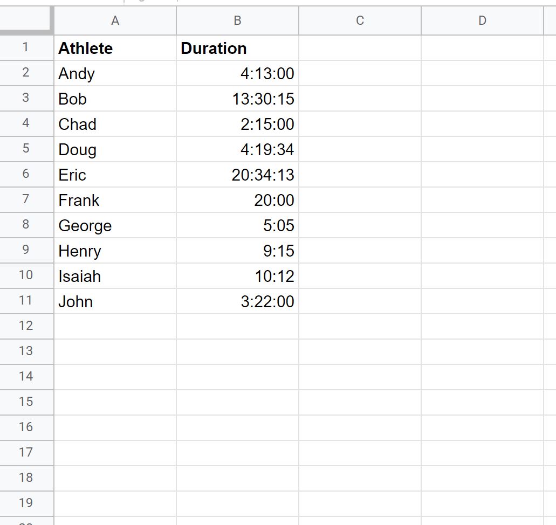Select George's duration 5:05 cell
The image size is (556, 525).
(x=238, y=225)
